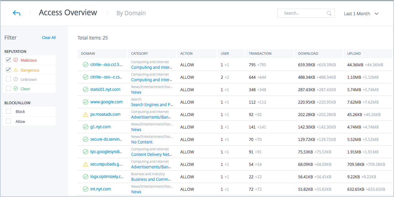
Task: Uncheck the Malicious reputation checkbox
Action: click(8, 60)
